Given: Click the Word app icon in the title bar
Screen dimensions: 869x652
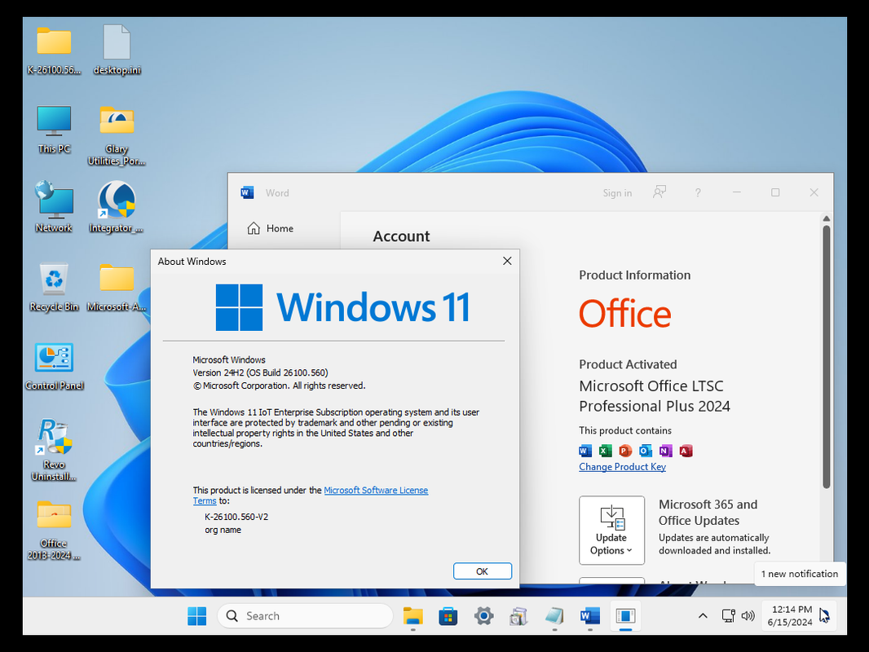Looking at the screenshot, I should 247,193.
